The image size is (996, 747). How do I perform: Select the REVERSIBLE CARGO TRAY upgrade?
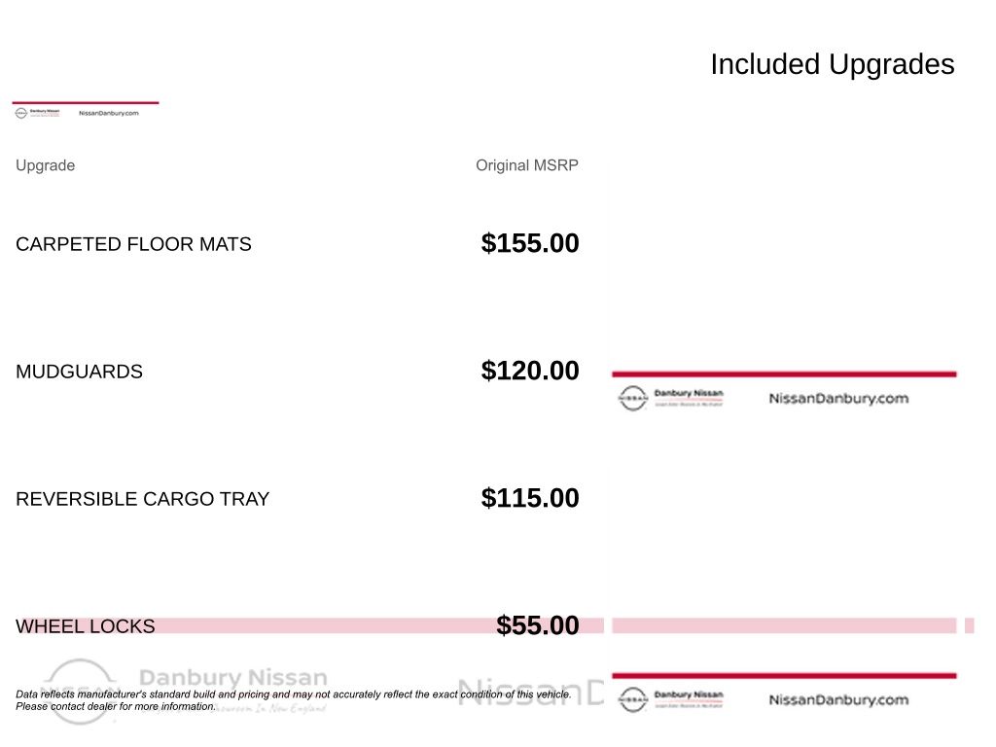click(142, 499)
